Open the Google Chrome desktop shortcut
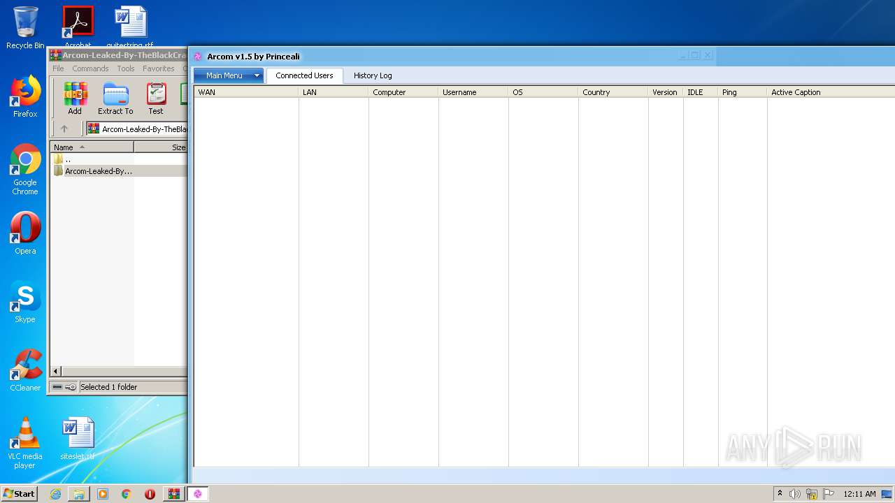Image resolution: width=895 pixels, height=503 pixels. (x=25, y=170)
